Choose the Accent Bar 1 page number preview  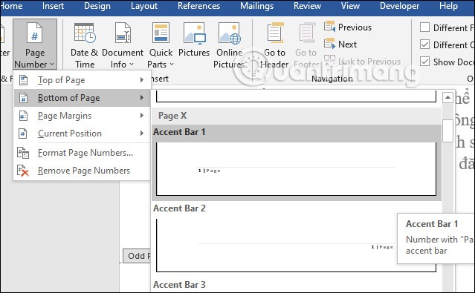(297, 168)
